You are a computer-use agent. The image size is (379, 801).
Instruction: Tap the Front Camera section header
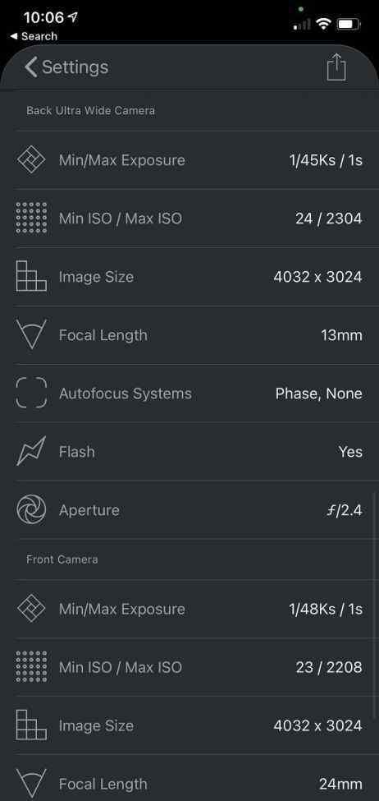(62, 559)
